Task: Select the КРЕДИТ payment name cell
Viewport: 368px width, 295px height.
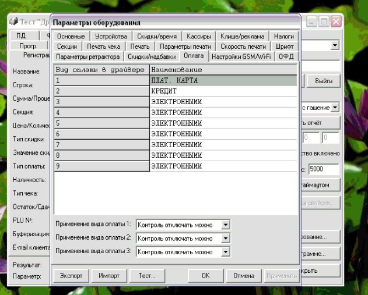Action: 223,91
